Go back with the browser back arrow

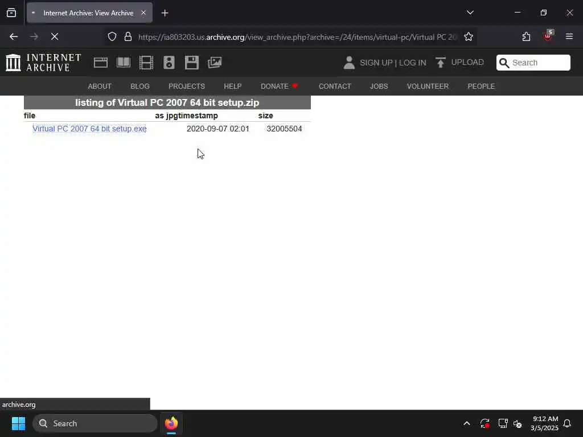(14, 37)
